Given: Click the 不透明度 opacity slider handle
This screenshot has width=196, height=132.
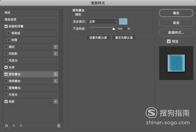Looking at the screenshot, I should [114, 29].
